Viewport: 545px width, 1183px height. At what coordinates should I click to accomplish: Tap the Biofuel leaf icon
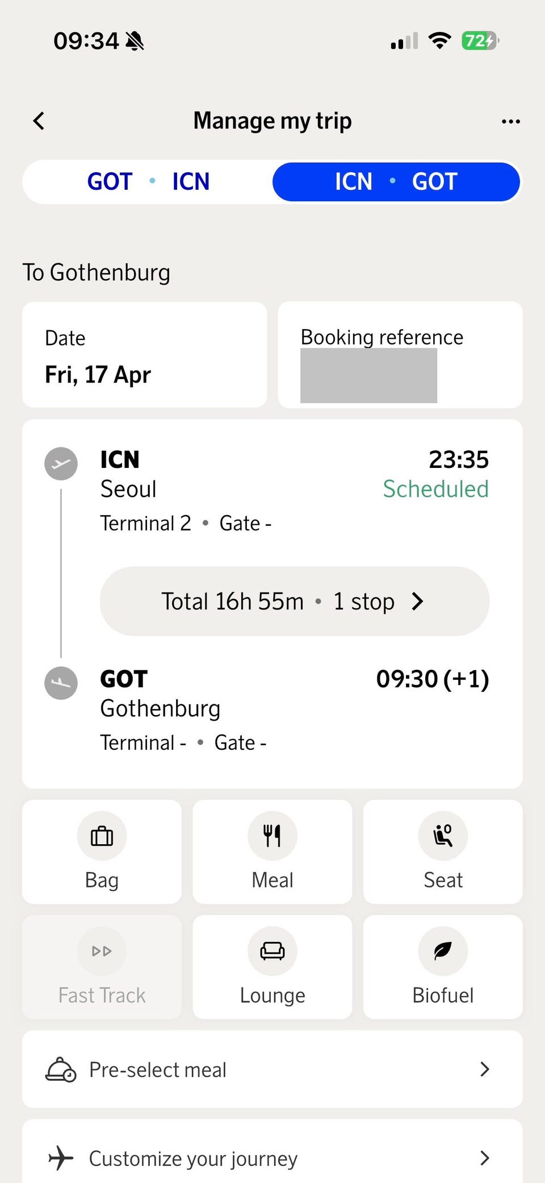point(443,950)
